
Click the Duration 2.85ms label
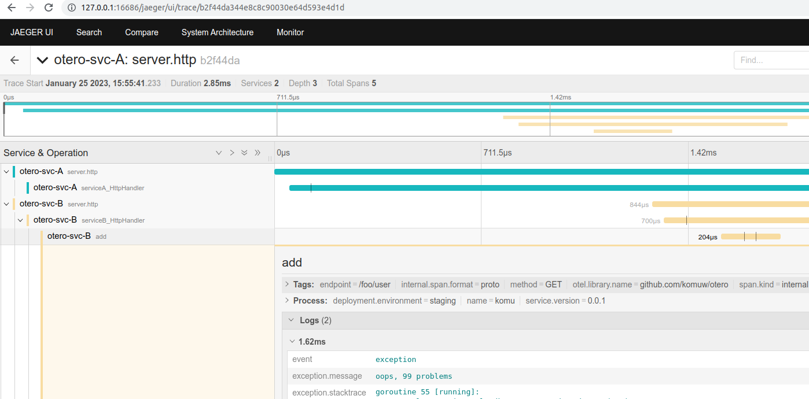pyautogui.click(x=201, y=83)
